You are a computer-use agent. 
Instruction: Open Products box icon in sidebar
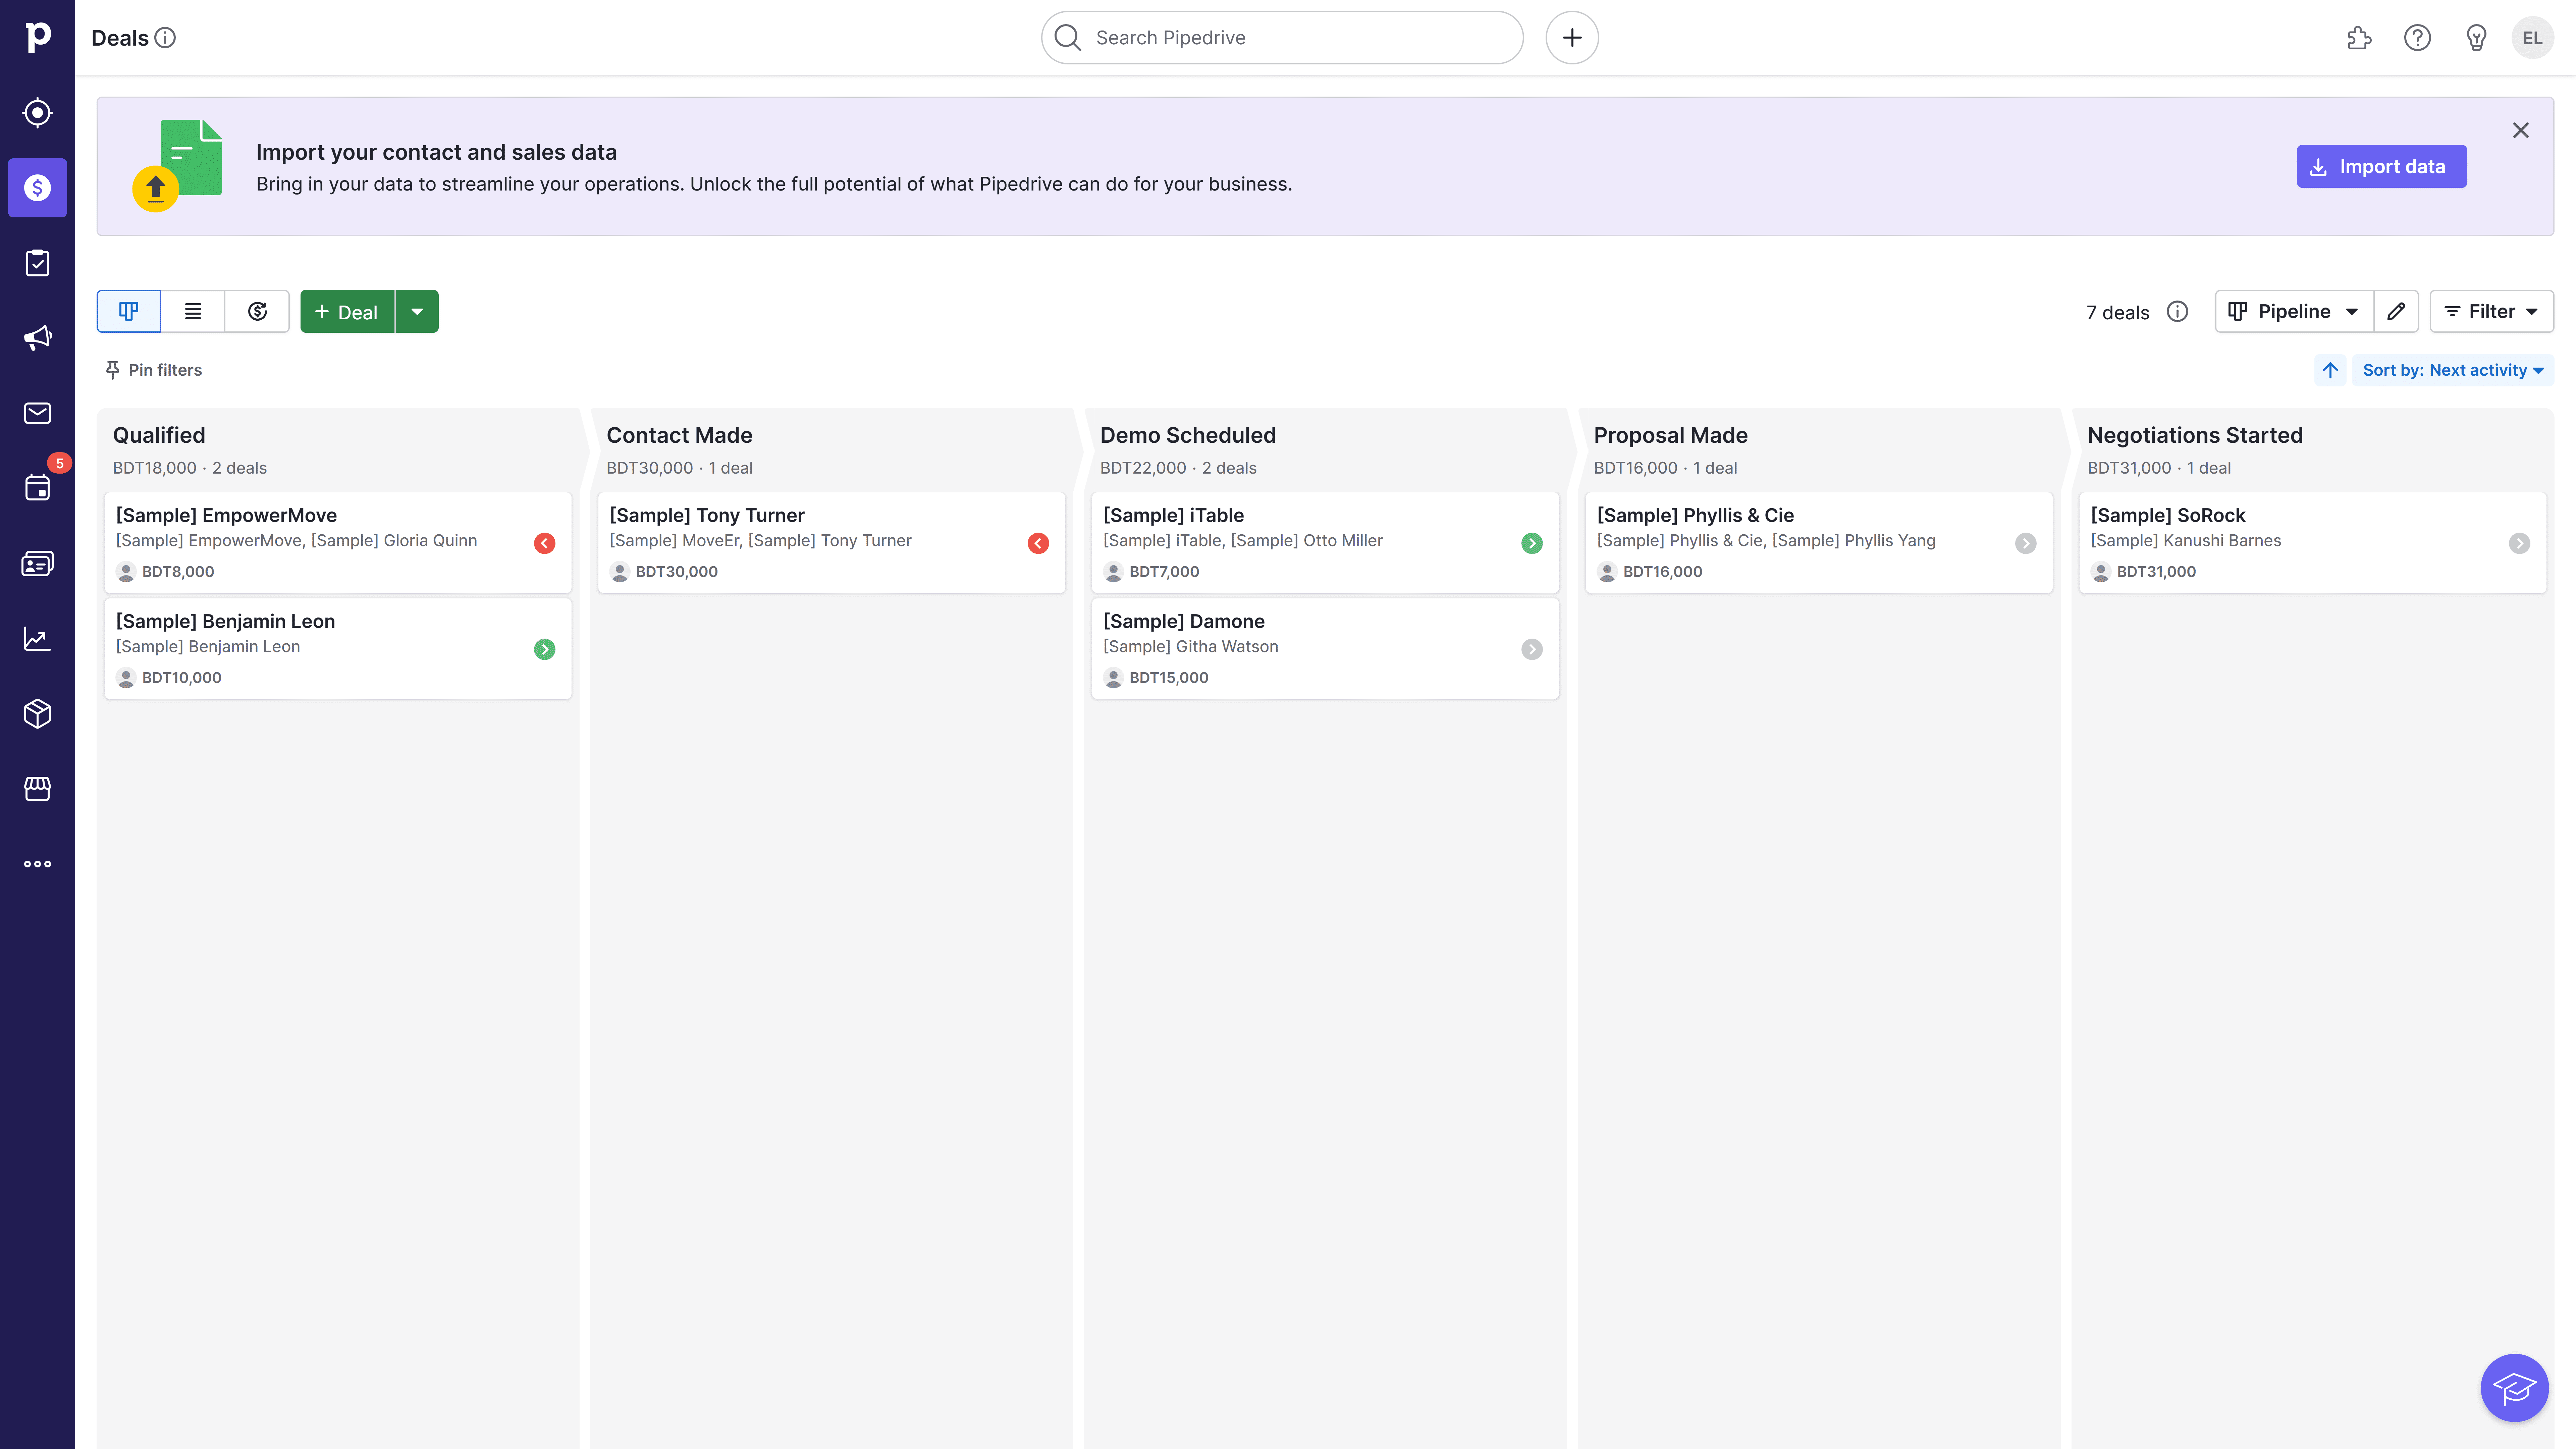click(x=37, y=714)
